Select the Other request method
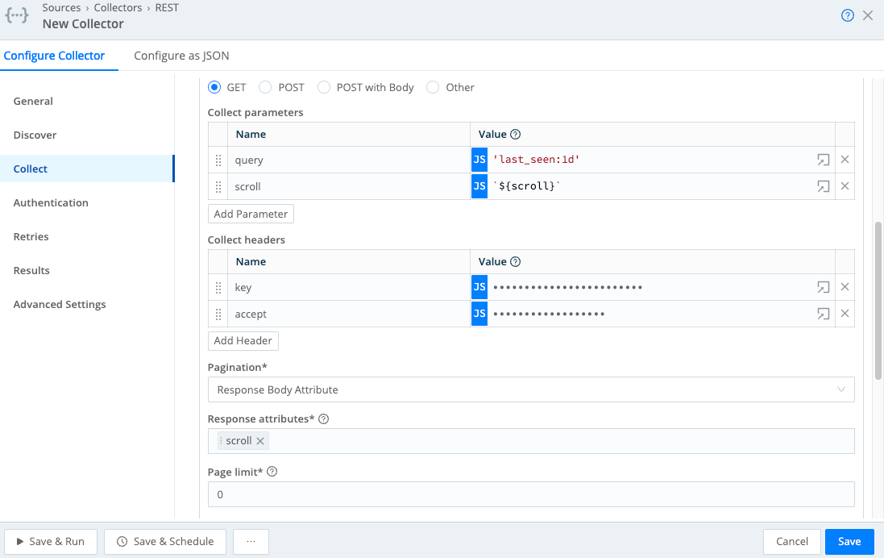 coord(432,86)
